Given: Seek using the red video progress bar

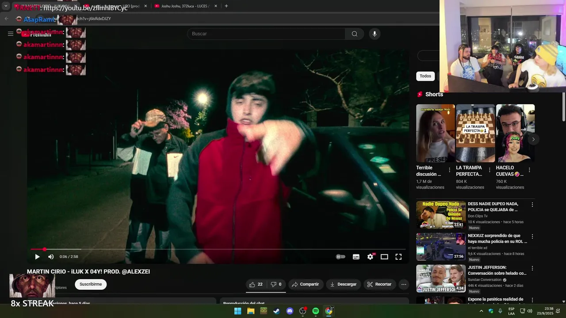Looking at the screenshot, I should [x=218, y=249].
